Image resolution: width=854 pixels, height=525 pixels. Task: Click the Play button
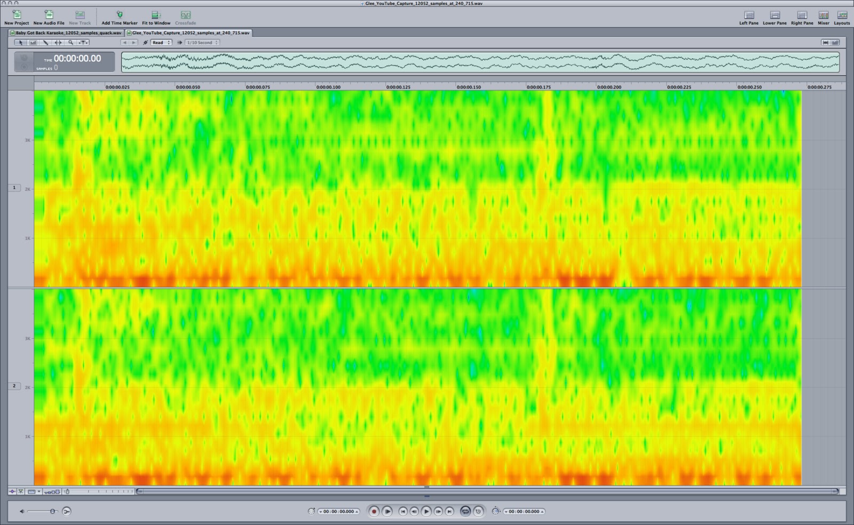(426, 511)
